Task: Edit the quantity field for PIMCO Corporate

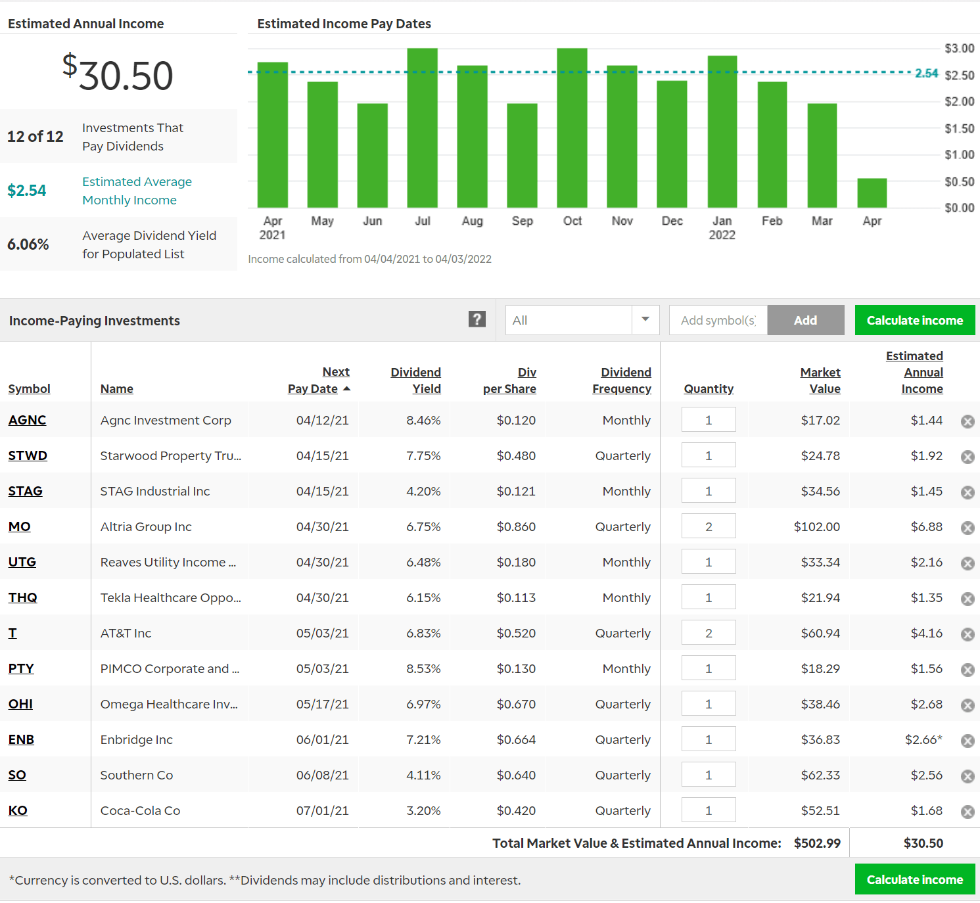Action: (x=709, y=668)
